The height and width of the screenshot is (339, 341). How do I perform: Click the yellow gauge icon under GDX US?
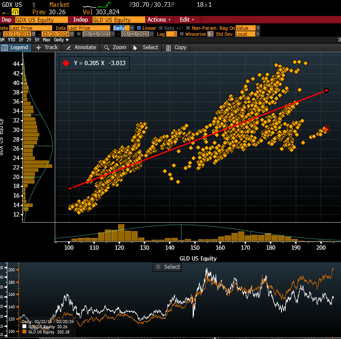(x=15, y=12)
